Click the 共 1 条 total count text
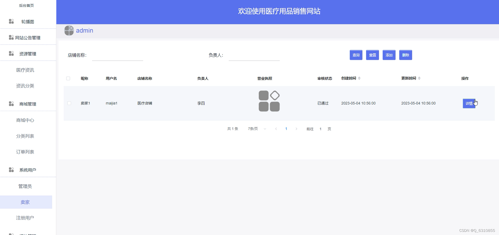 click(232, 129)
